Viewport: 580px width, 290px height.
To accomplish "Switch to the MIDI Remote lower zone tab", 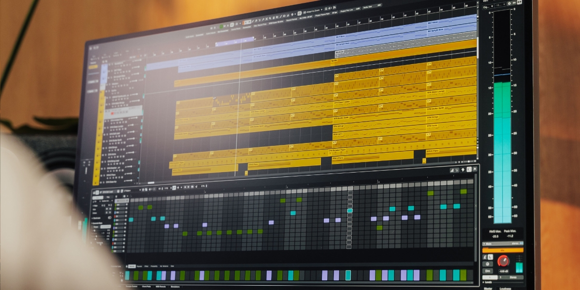I will coord(161,287).
